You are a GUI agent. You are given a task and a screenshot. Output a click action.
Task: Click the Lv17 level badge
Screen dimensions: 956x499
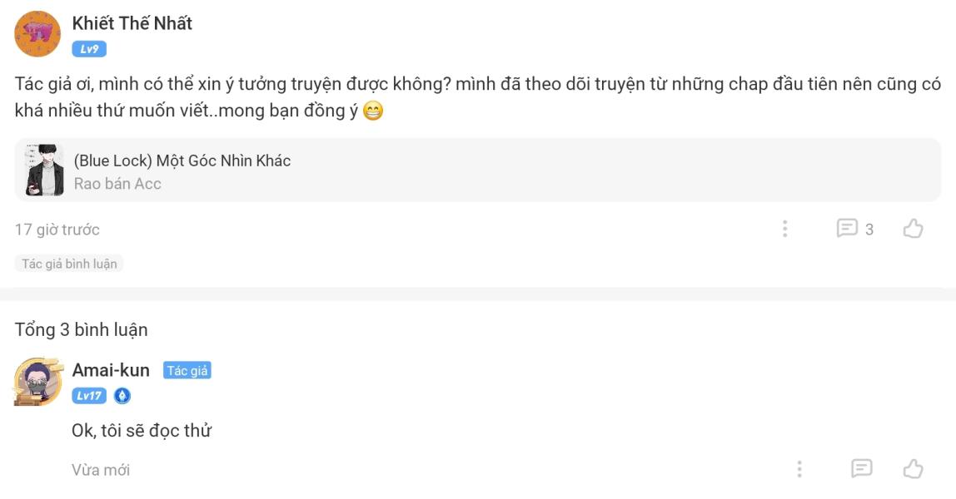click(x=89, y=396)
